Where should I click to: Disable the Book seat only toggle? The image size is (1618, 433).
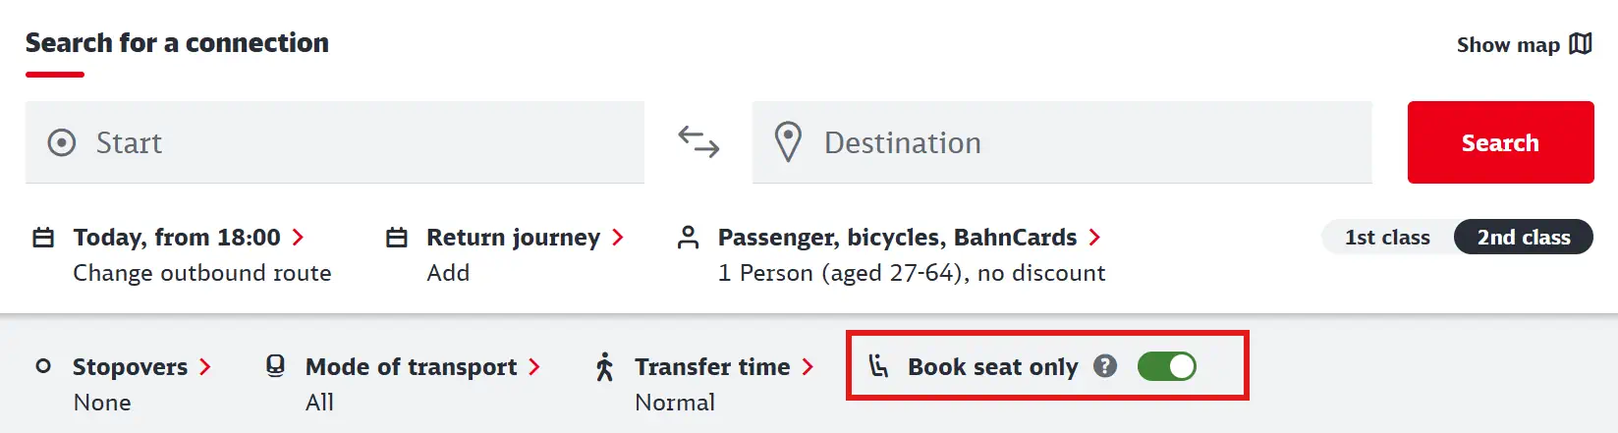click(1166, 366)
